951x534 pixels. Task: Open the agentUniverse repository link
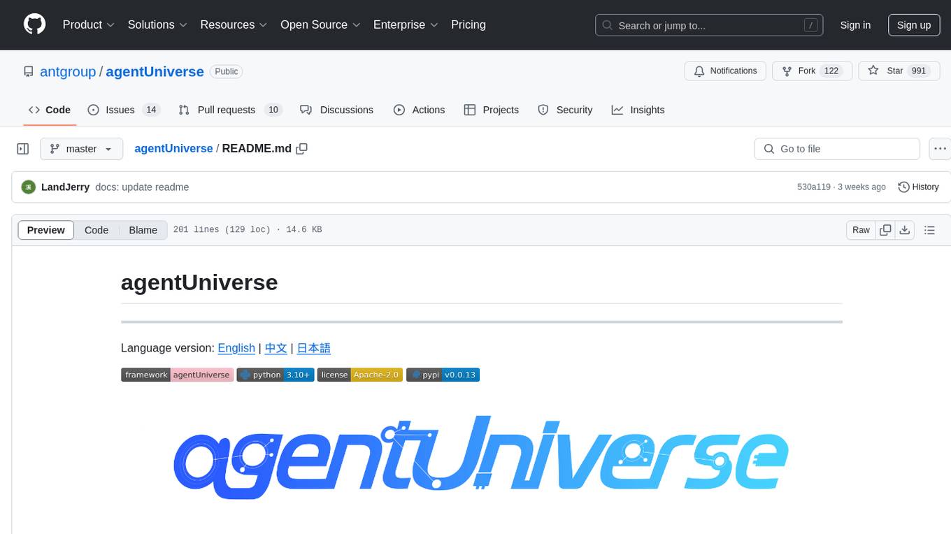pos(155,71)
